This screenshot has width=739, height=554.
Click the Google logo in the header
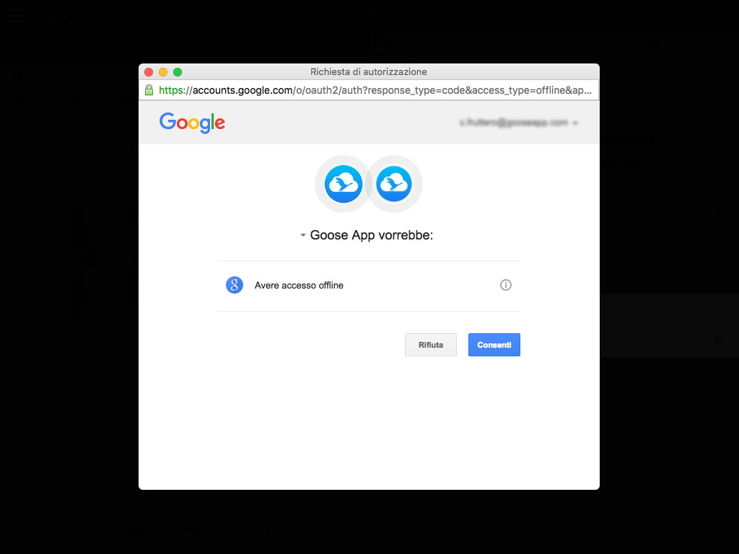pyautogui.click(x=192, y=123)
